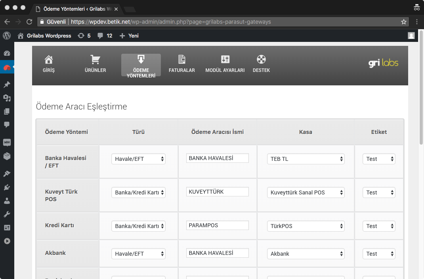Open the Posts pushpin icon in sidebar
Screen dimensions: 424x279
coord(7,85)
